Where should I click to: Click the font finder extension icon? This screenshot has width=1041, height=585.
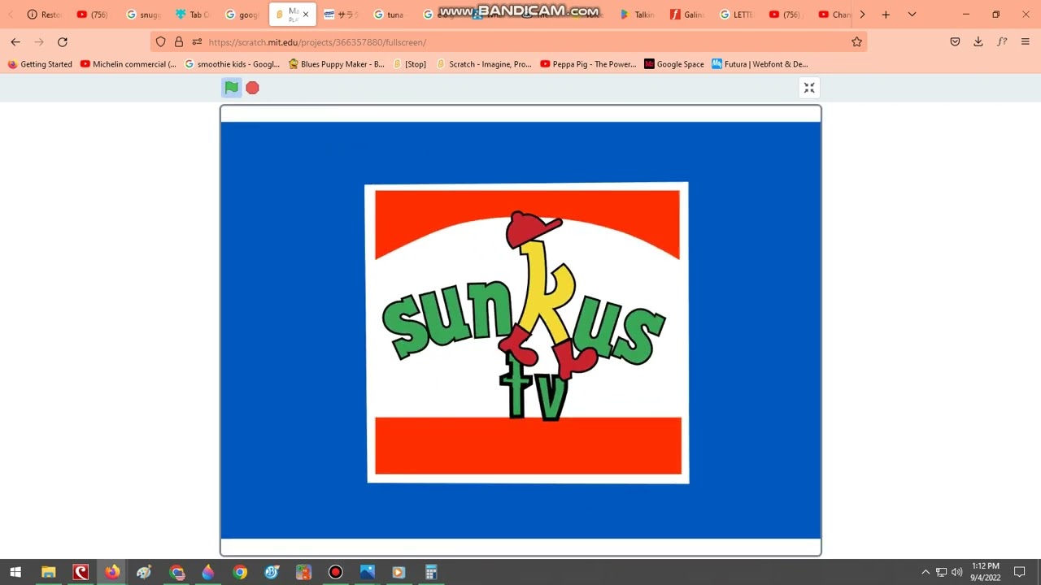pos(1002,42)
